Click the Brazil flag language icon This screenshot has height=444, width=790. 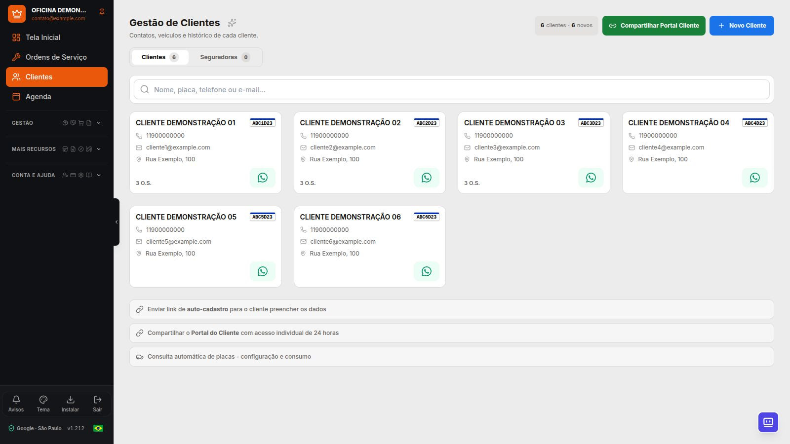tap(98, 428)
